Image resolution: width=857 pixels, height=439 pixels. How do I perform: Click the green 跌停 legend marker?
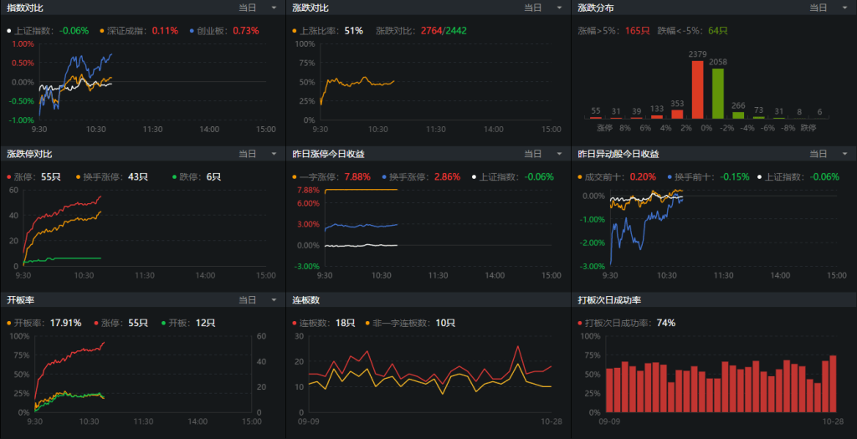(x=173, y=176)
